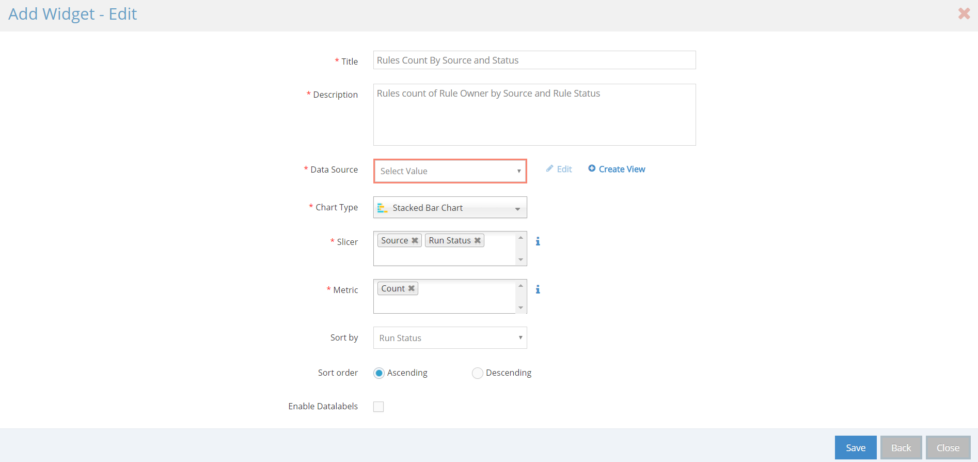Enable the Datalabels checkbox
This screenshot has height=462, width=978.
click(x=378, y=407)
